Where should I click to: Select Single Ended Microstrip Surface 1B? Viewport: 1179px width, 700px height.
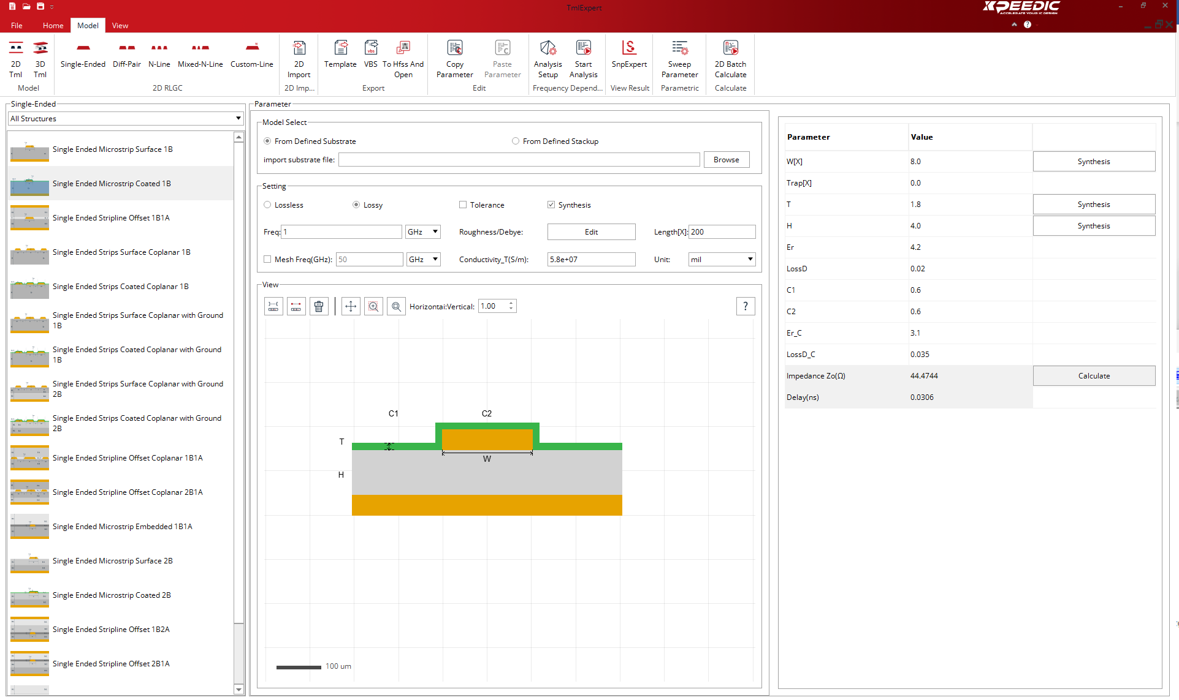(x=121, y=149)
